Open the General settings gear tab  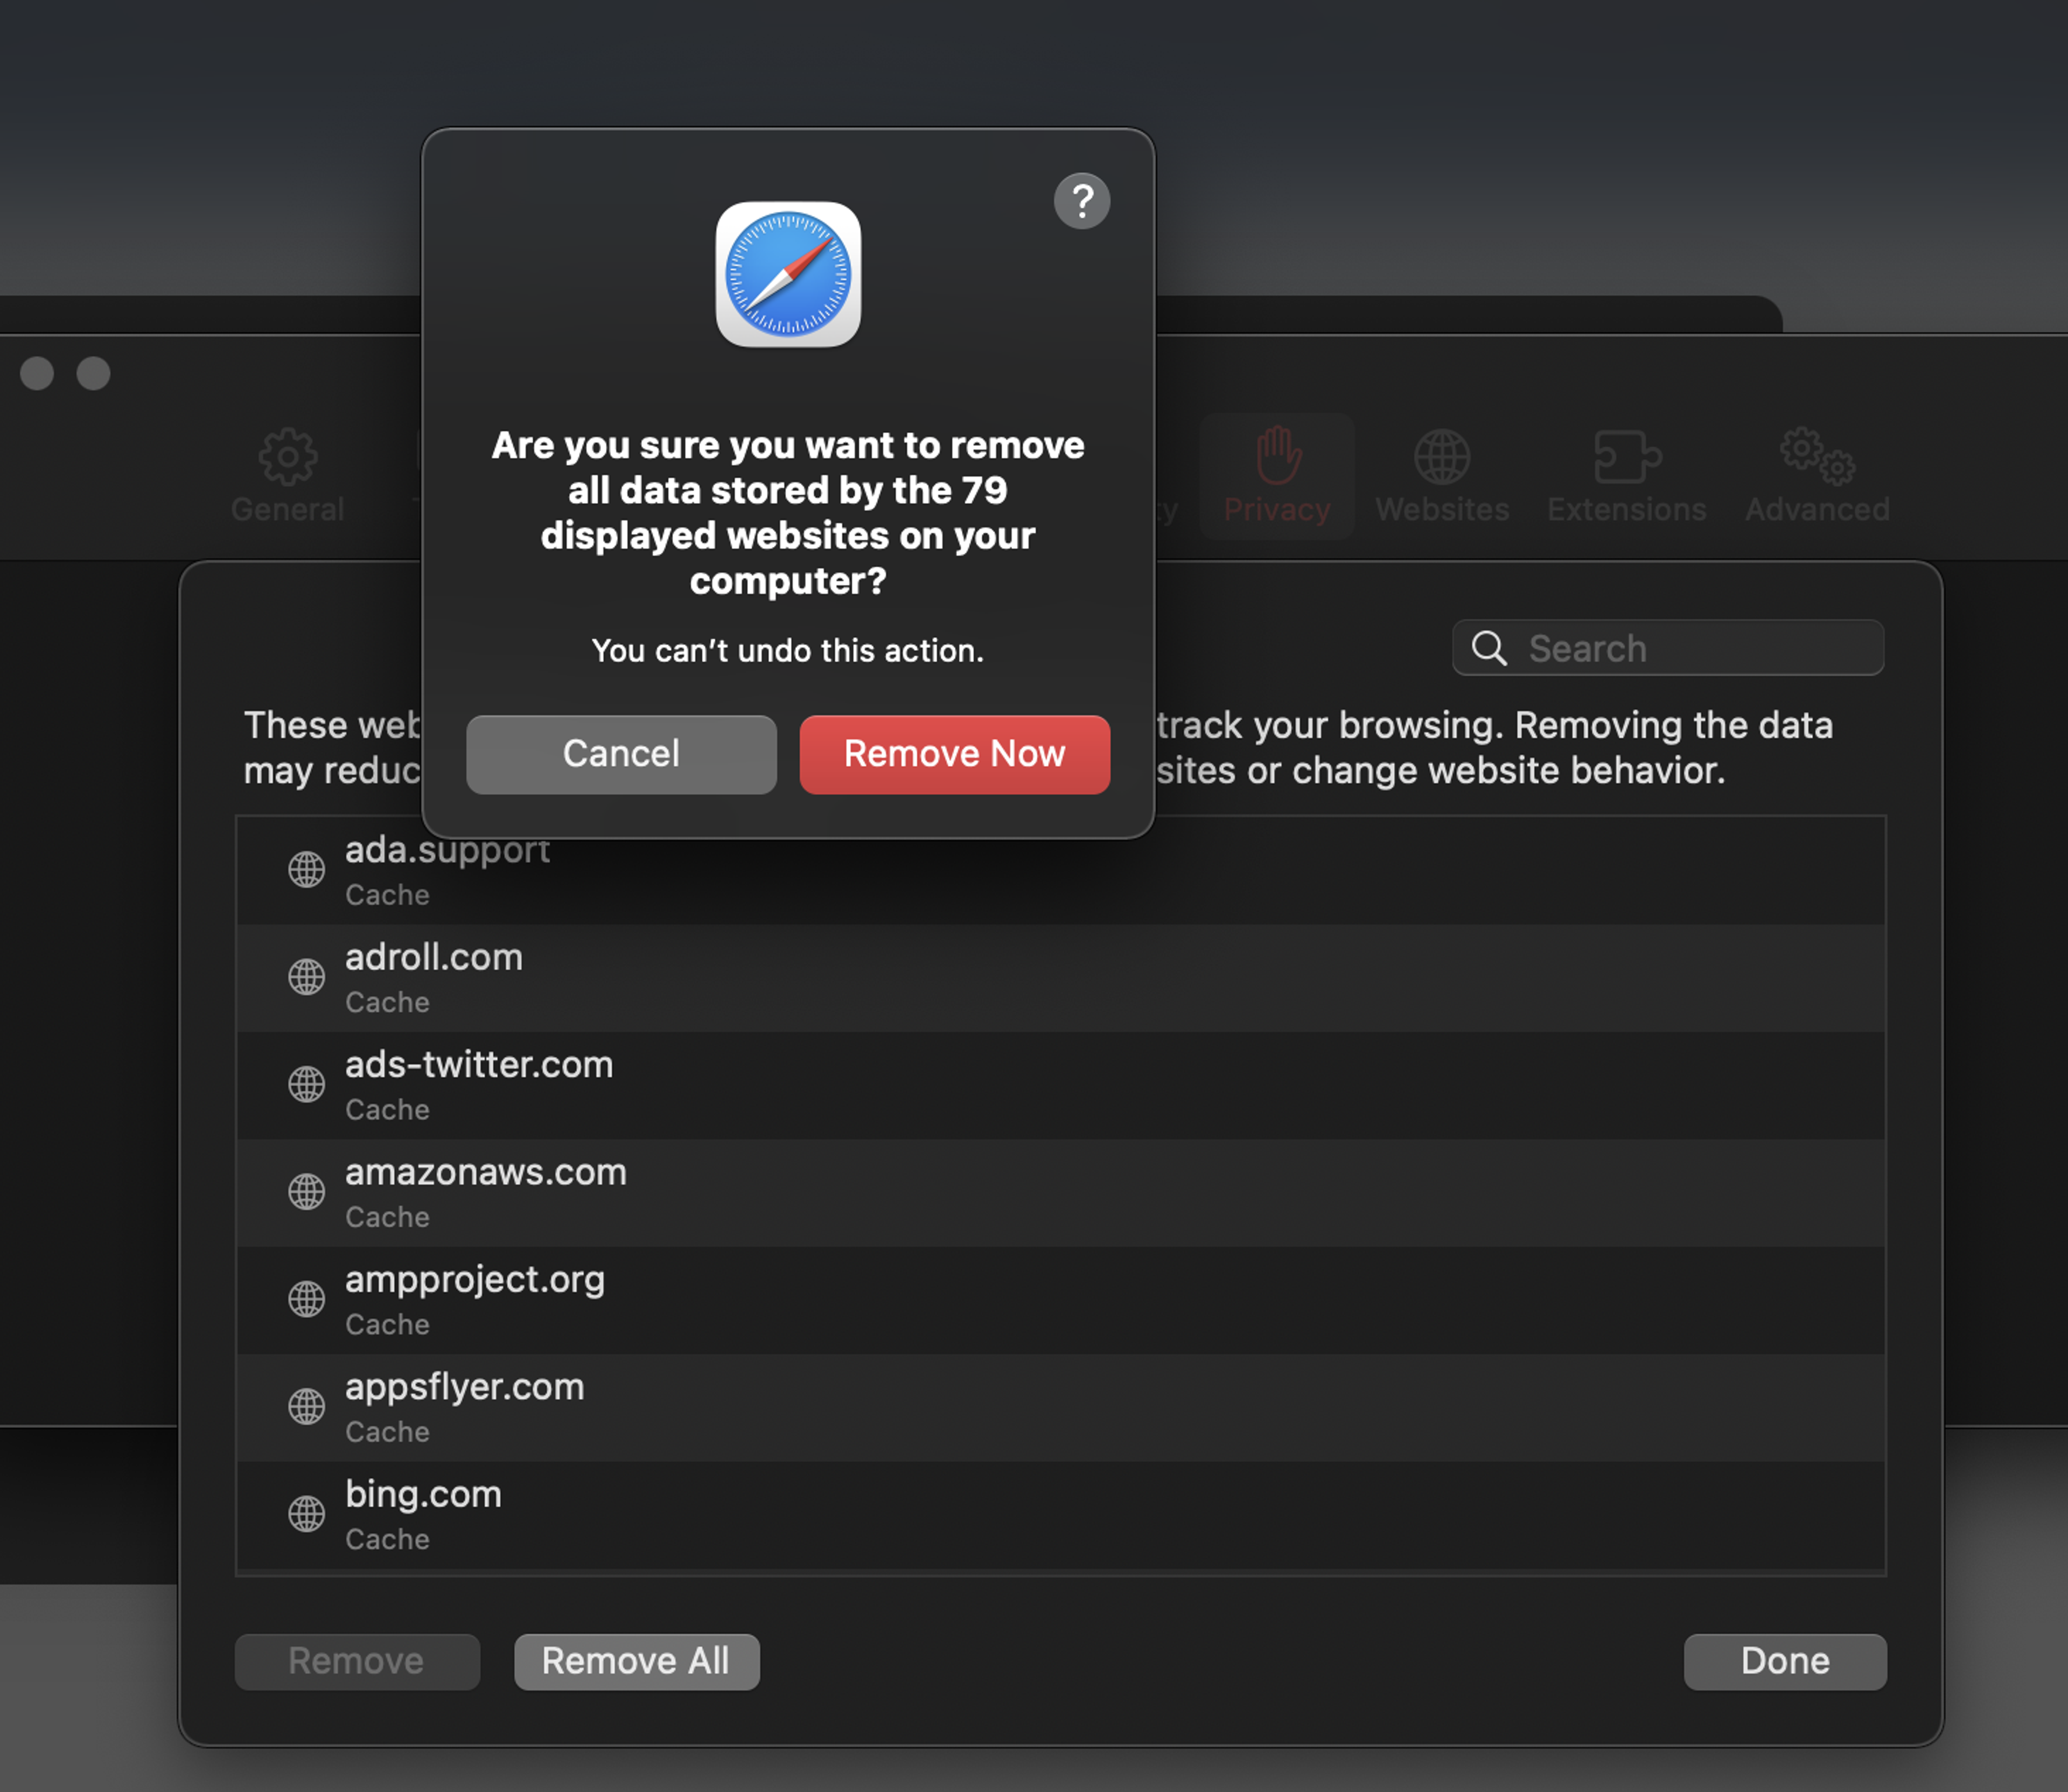pos(288,476)
